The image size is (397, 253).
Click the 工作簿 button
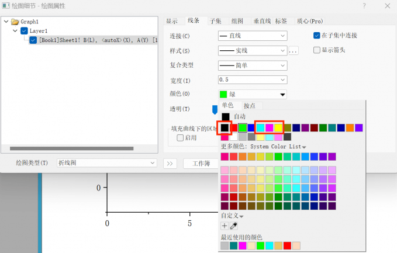(x=201, y=164)
